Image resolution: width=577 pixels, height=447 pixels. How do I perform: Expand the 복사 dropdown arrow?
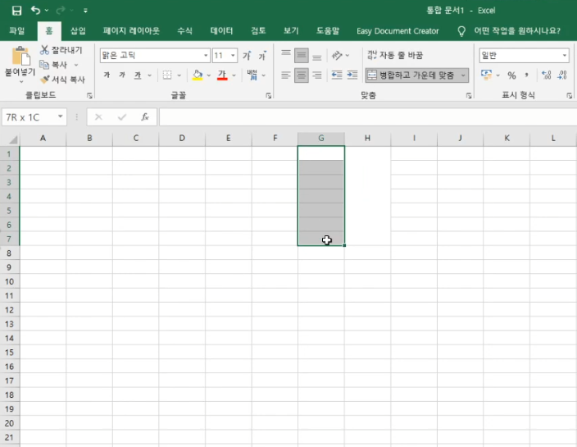[76, 65]
